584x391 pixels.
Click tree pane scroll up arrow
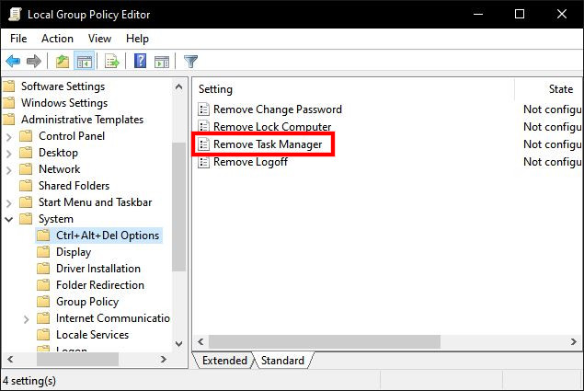coord(178,86)
